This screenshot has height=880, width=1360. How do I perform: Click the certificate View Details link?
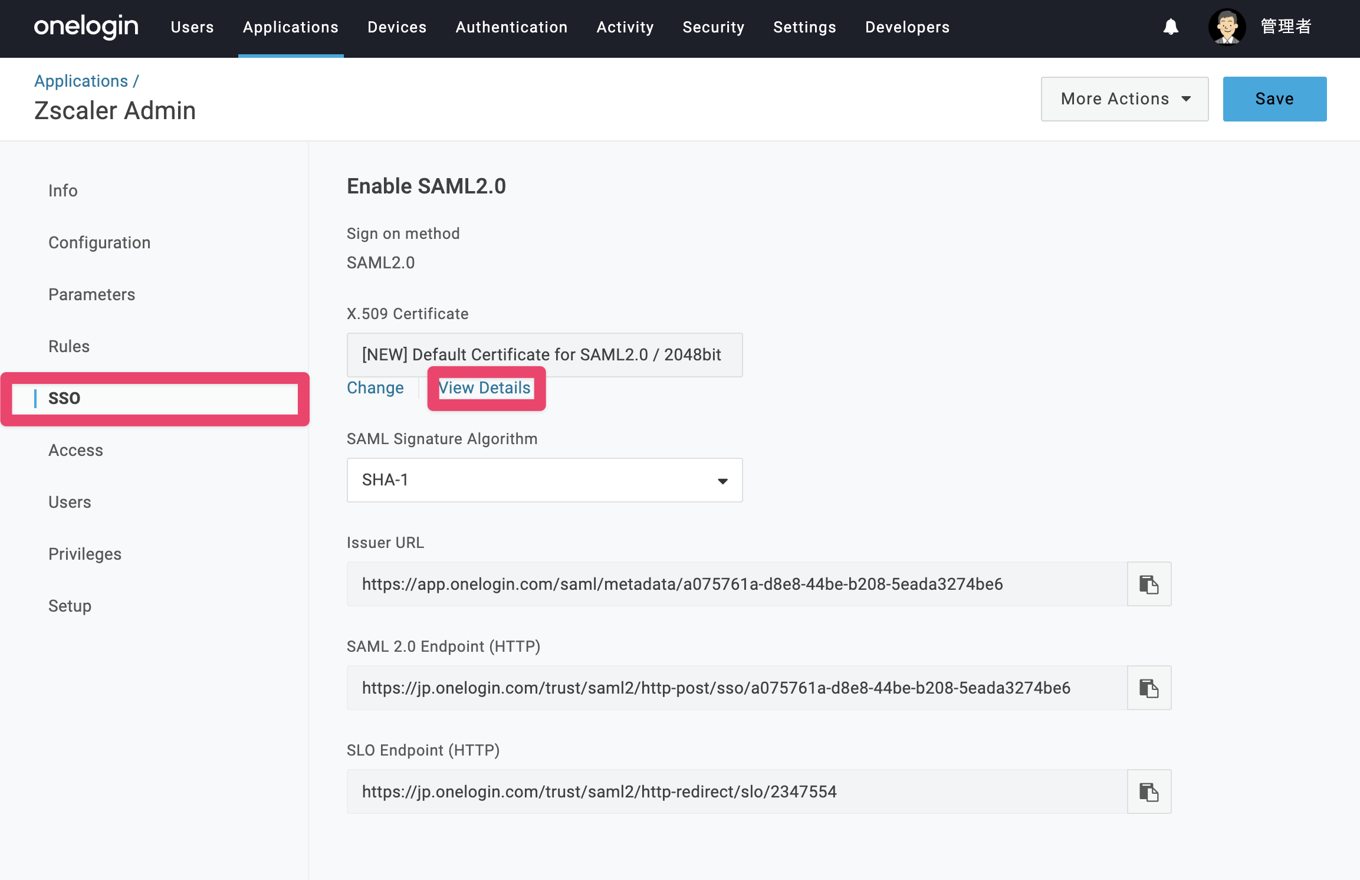[x=485, y=388]
